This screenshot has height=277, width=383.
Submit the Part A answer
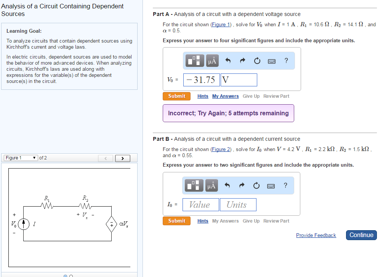pos(176,96)
